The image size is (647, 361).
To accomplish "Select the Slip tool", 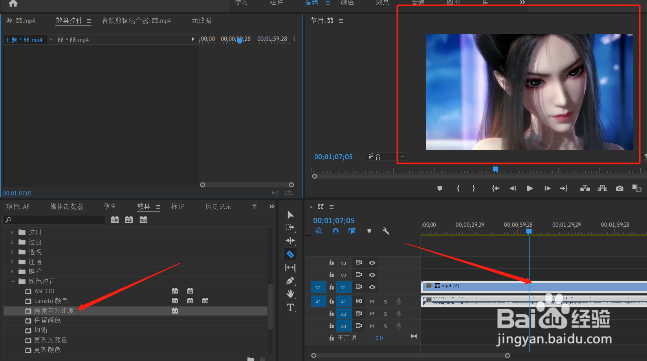I will click(290, 268).
